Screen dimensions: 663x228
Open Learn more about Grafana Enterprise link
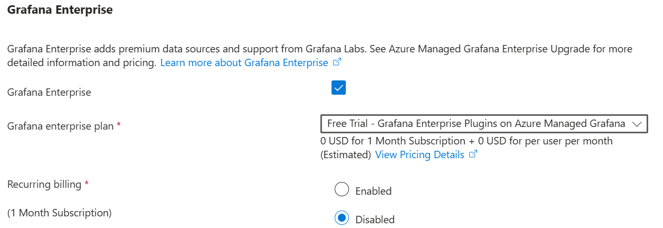click(244, 63)
